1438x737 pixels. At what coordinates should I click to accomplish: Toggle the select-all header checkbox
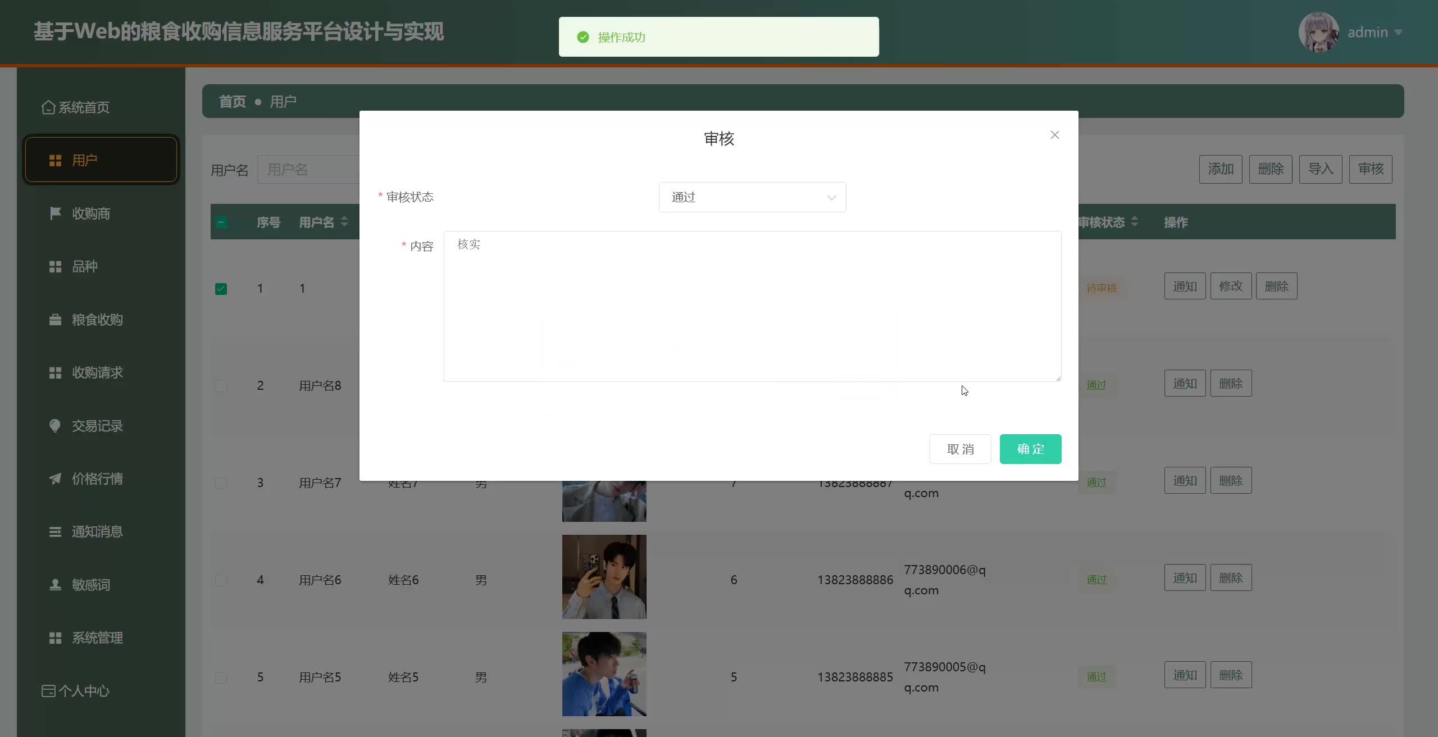tap(221, 222)
